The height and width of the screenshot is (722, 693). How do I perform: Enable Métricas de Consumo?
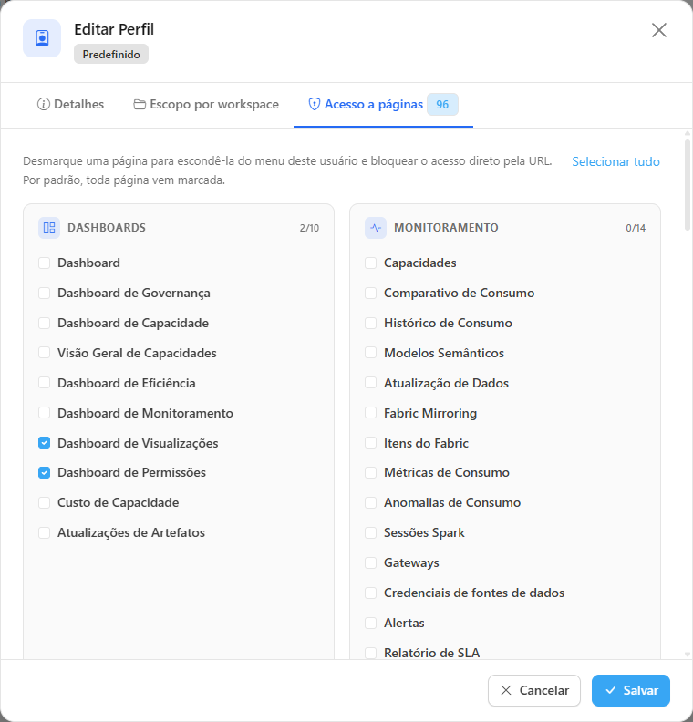tap(371, 472)
